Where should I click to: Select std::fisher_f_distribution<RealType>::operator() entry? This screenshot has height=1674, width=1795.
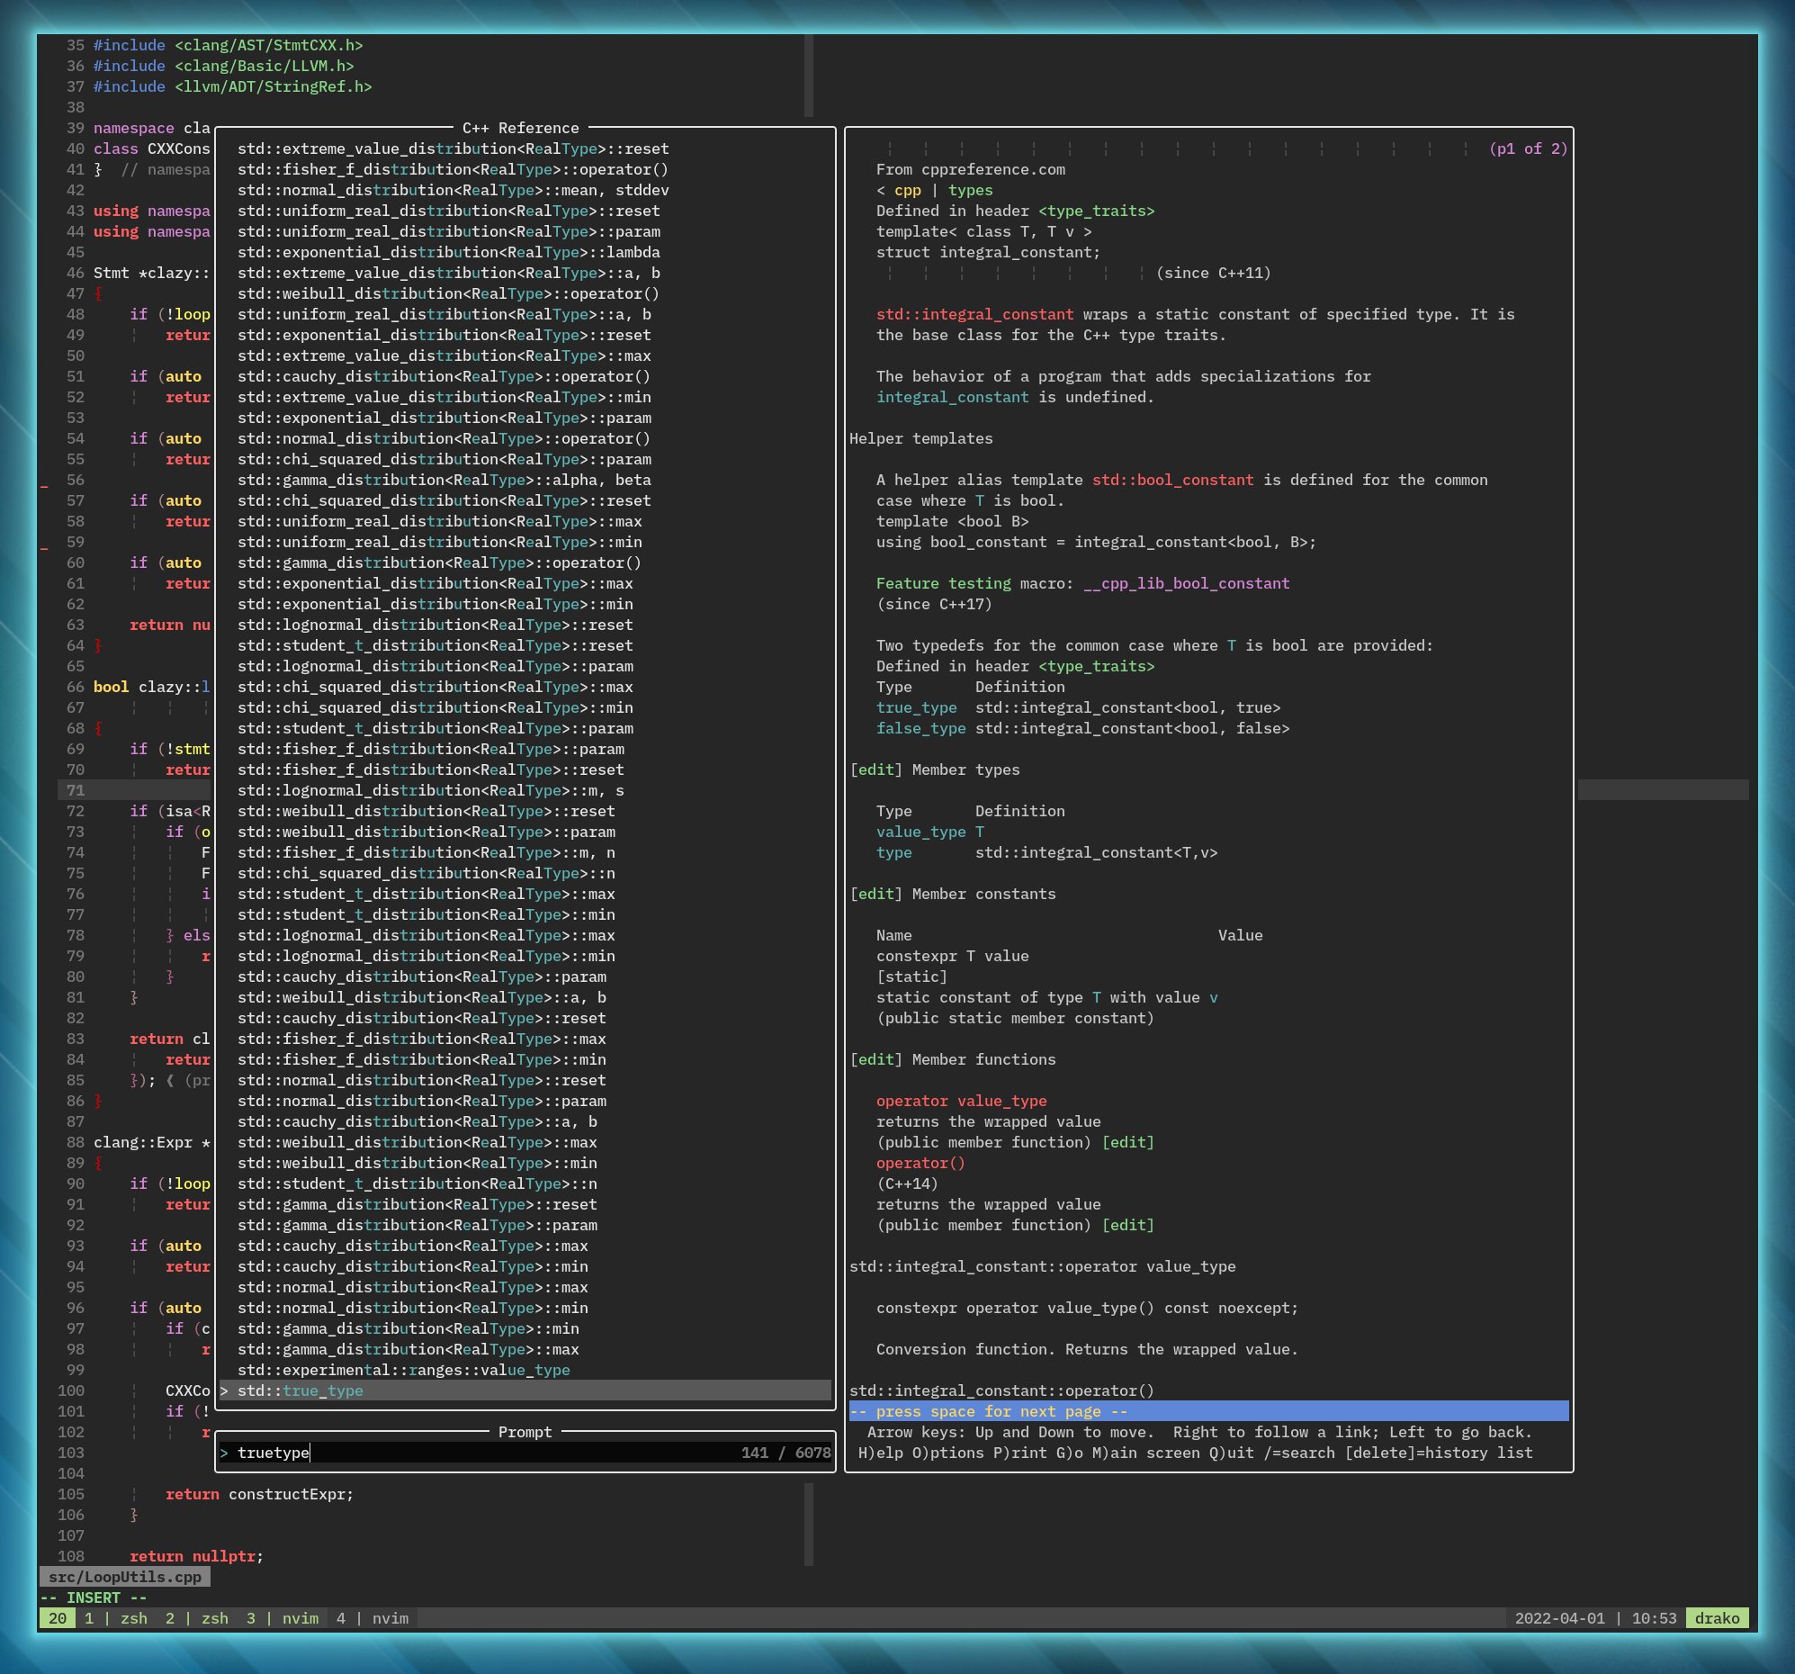click(453, 169)
